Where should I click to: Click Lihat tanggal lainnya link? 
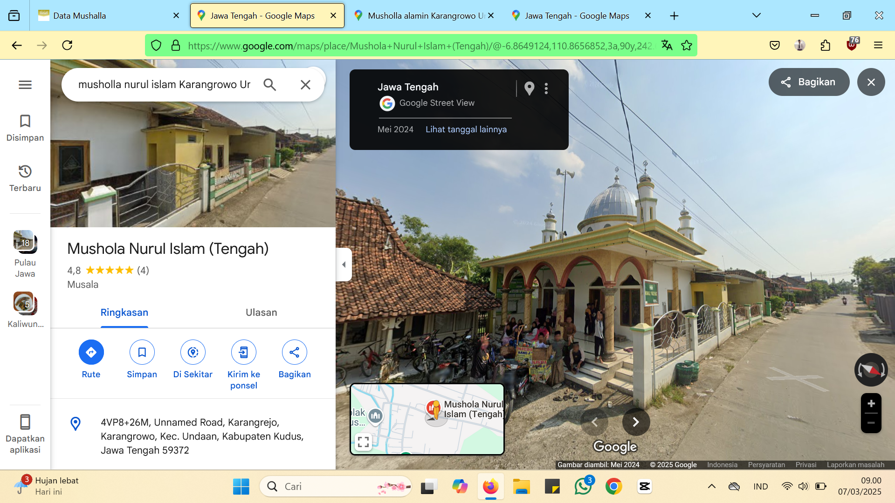[466, 129]
